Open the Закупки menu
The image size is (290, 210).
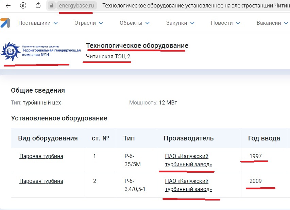coord(180,23)
